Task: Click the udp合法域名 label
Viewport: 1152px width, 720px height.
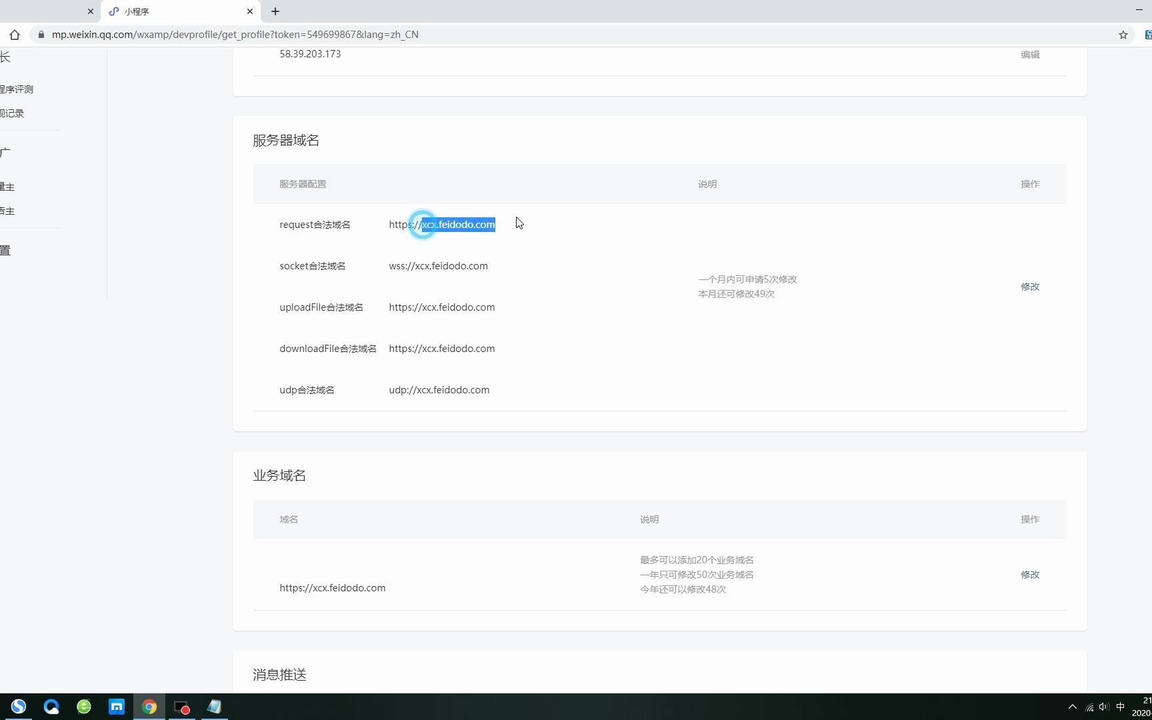Action: (307, 390)
